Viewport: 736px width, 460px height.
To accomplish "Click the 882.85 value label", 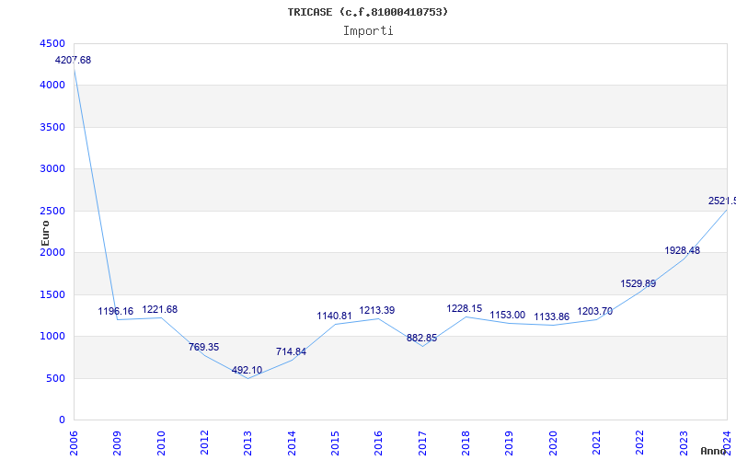I will pos(421,338).
